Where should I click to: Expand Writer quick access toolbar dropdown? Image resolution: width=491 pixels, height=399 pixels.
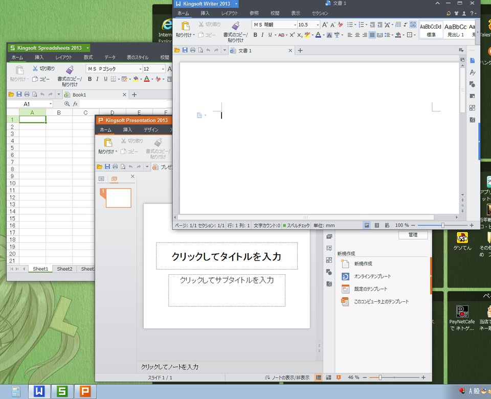(x=225, y=50)
